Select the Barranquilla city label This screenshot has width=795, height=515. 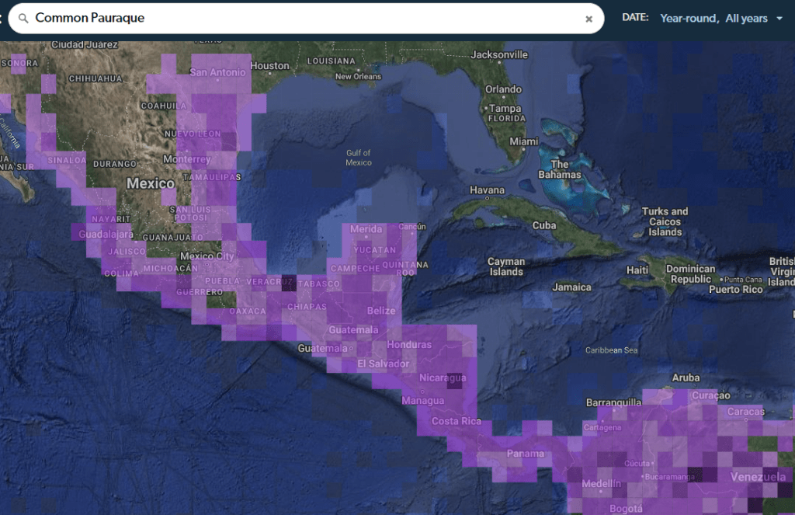[614, 402]
